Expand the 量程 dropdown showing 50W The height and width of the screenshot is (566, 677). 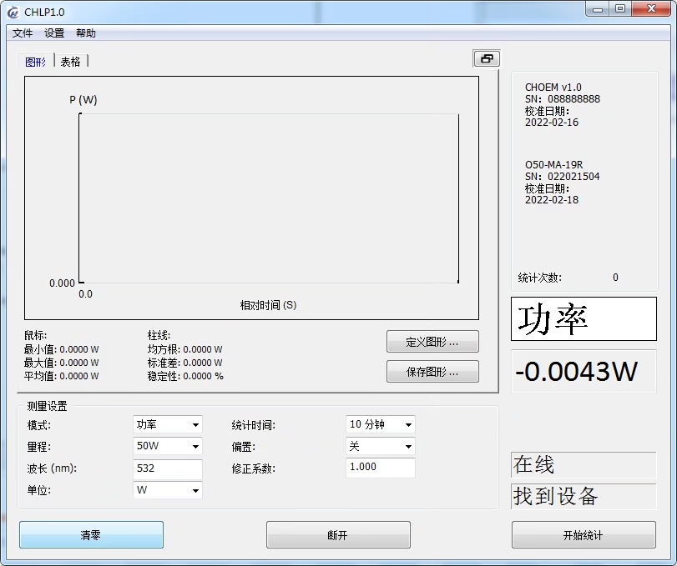pyautogui.click(x=168, y=446)
